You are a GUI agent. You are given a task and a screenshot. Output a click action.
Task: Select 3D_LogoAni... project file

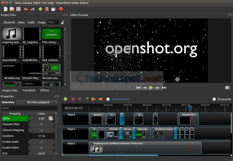coord(31,36)
